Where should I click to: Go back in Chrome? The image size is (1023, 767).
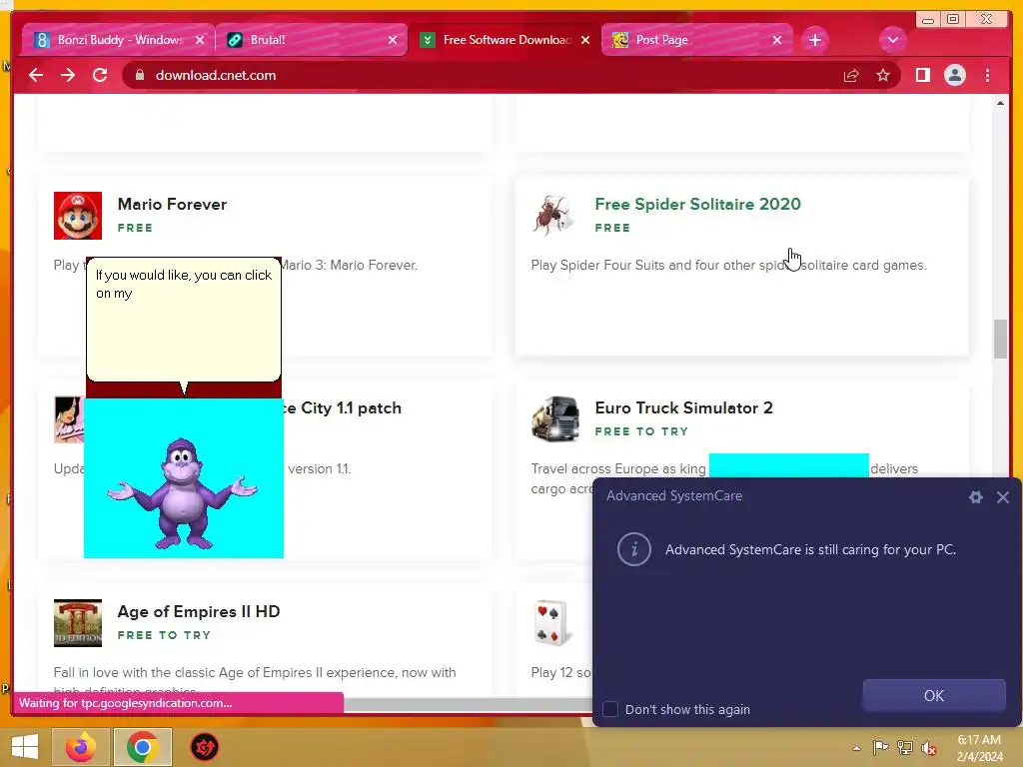point(36,75)
